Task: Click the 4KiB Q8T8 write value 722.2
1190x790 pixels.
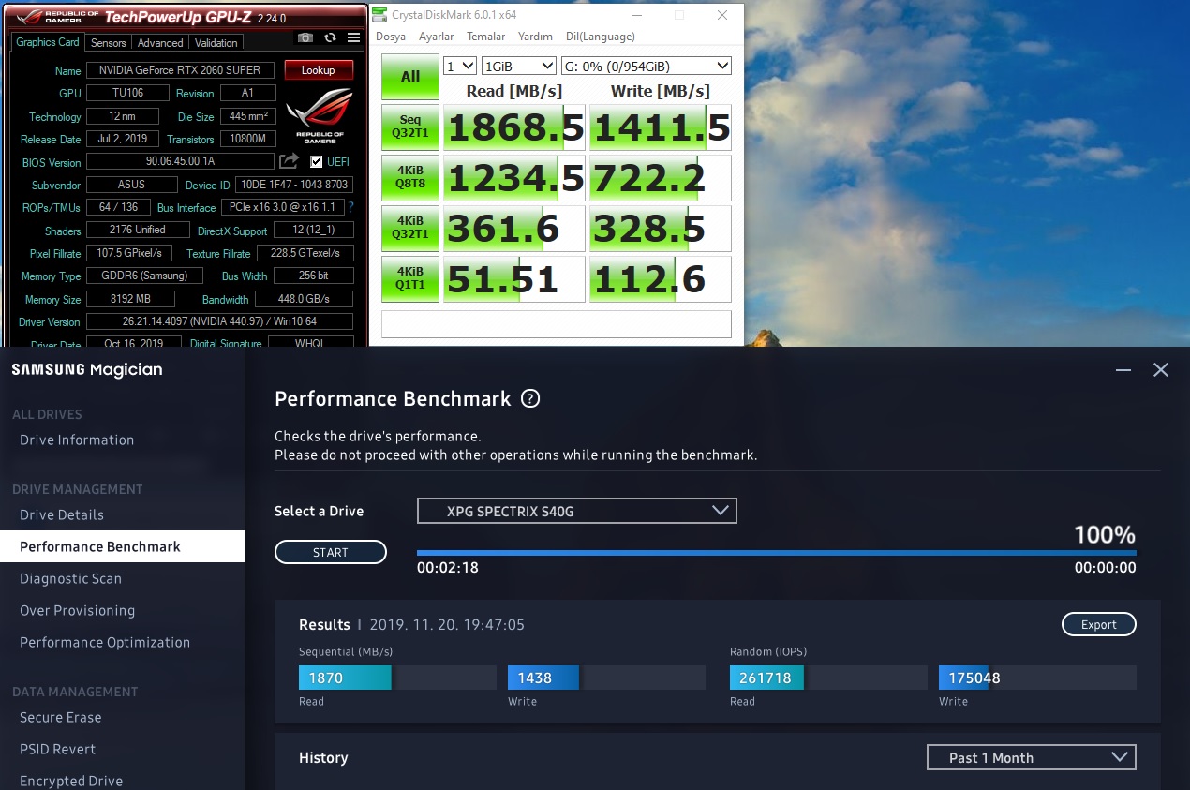Action: pos(661,178)
